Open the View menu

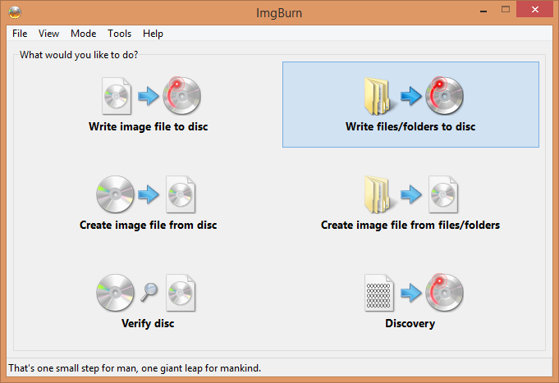pos(49,34)
